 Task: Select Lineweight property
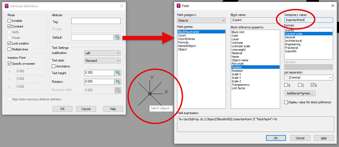tap(239, 50)
